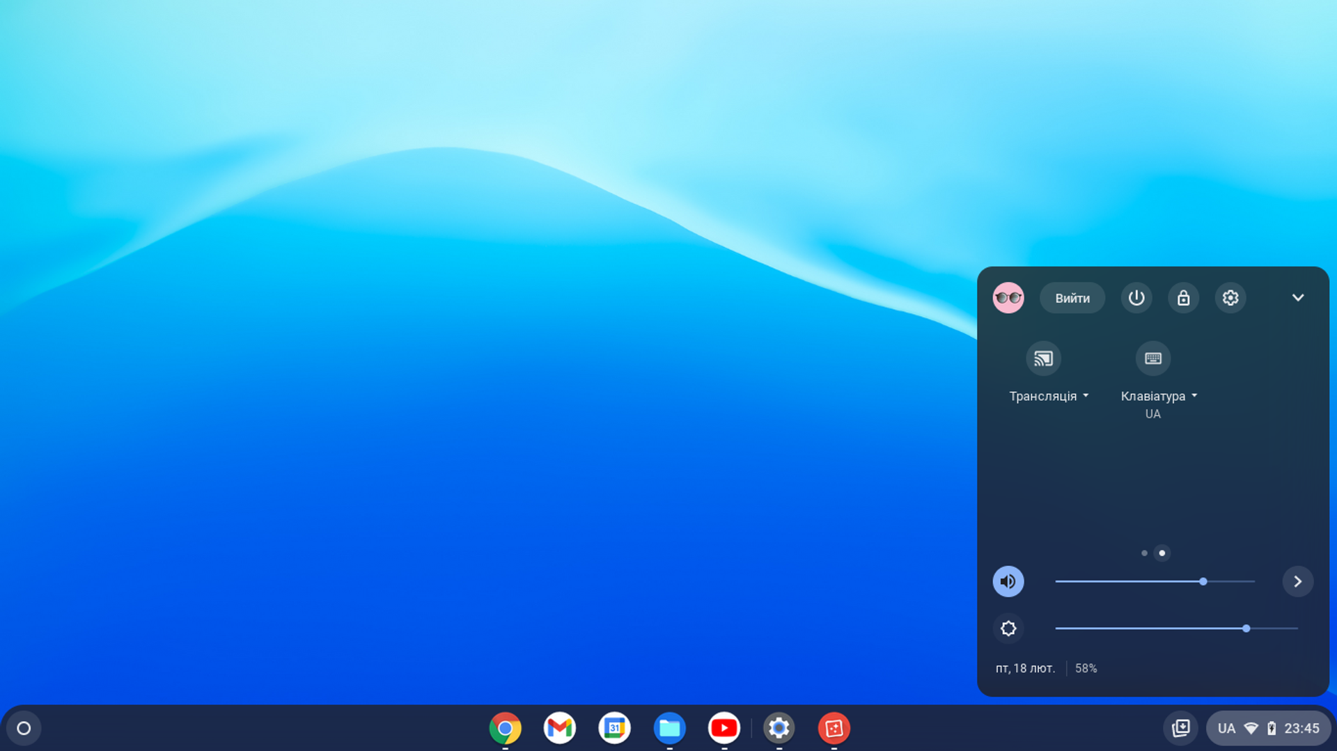Collapse the quick settings panel
The image size is (1337, 751).
pyautogui.click(x=1298, y=298)
